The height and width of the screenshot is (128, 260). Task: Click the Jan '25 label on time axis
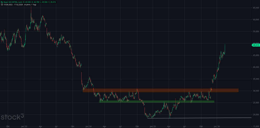[x=153, y=126]
